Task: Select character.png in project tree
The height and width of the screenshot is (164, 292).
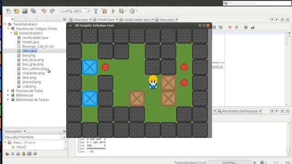Action: (x=33, y=73)
